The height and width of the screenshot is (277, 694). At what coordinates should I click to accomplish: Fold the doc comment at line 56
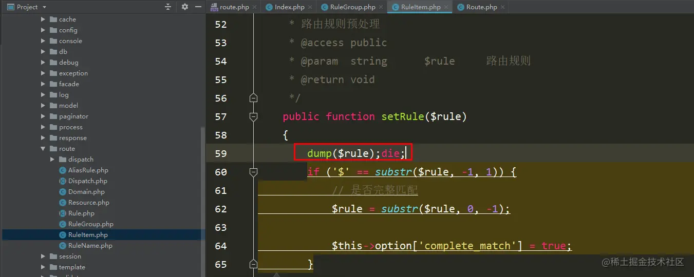pyautogui.click(x=253, y=98)
